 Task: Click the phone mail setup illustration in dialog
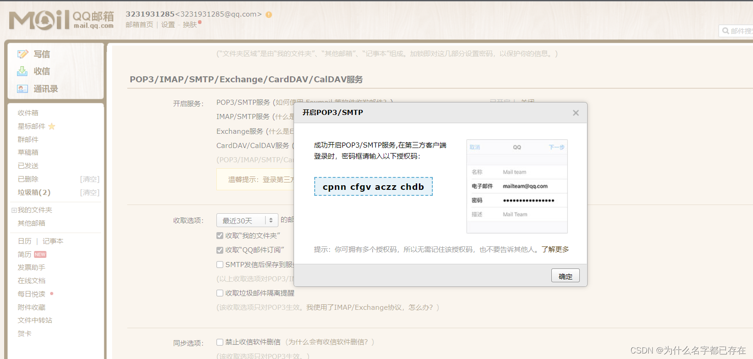pos(517,186)
